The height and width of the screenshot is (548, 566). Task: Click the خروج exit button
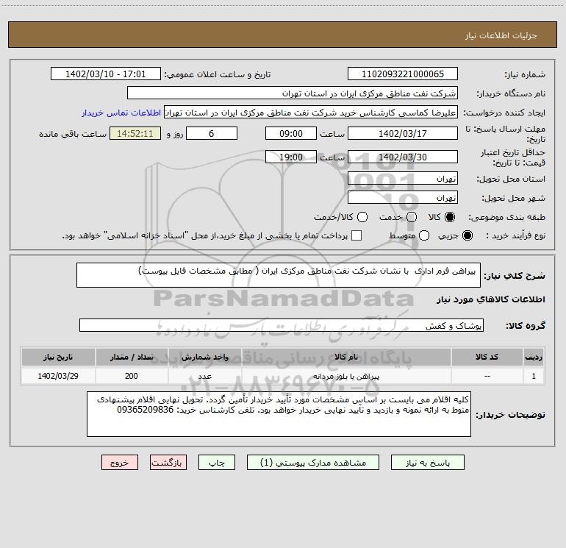[120, 463]
